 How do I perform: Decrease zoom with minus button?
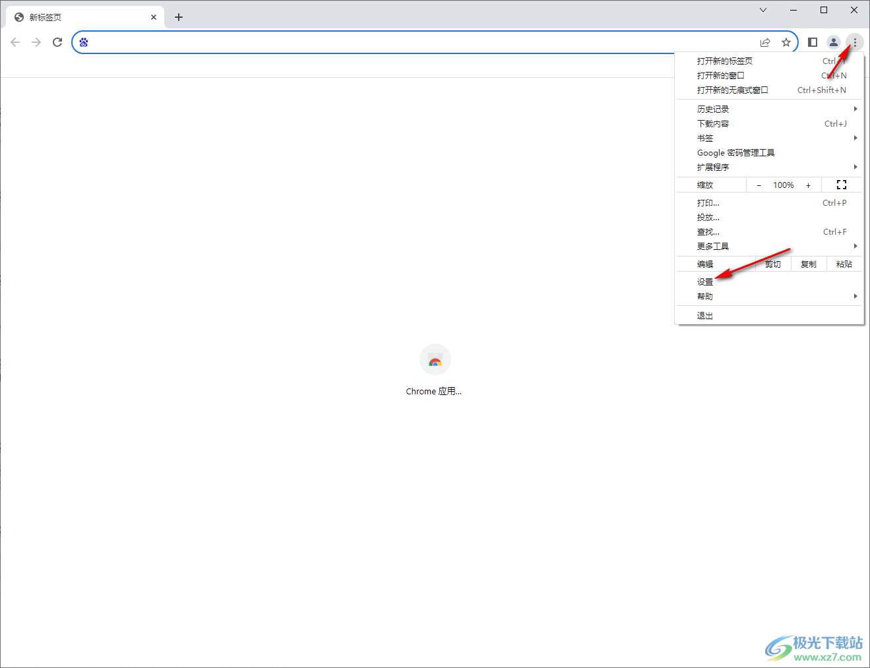click(x=759, y=185)
